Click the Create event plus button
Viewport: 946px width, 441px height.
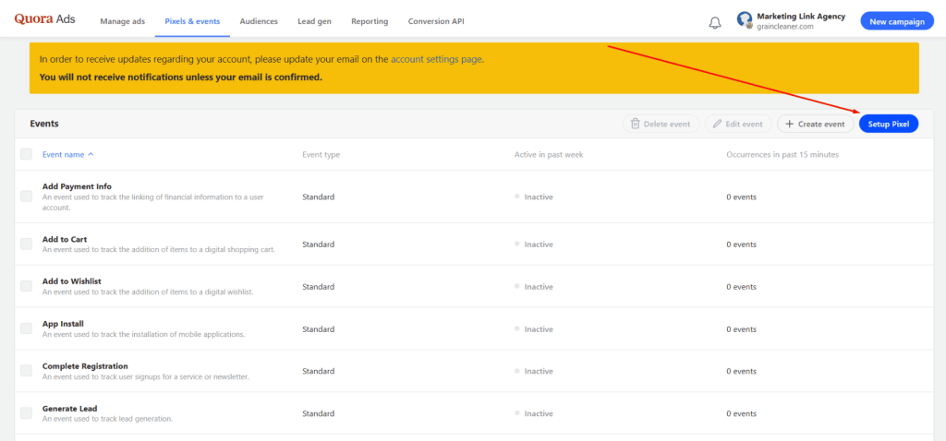(815, 124)
